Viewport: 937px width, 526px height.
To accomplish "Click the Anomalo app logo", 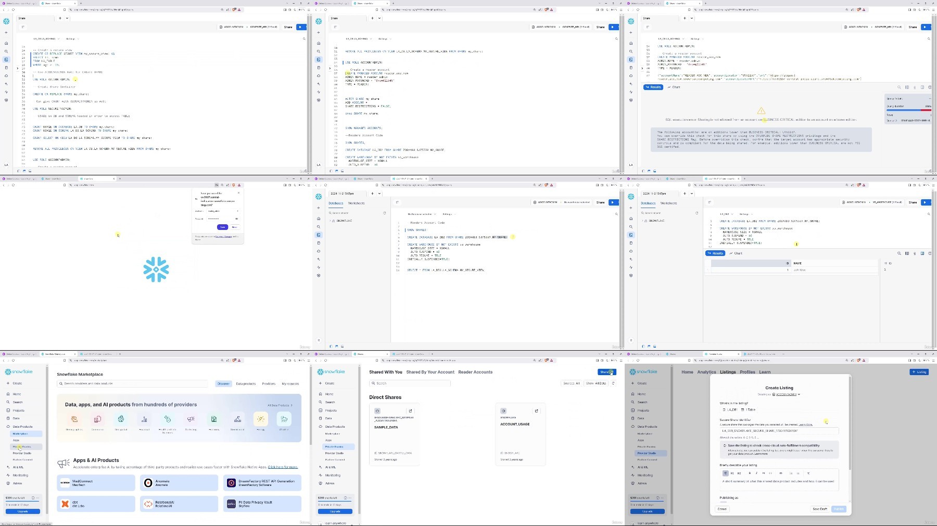I will (148, 483).
